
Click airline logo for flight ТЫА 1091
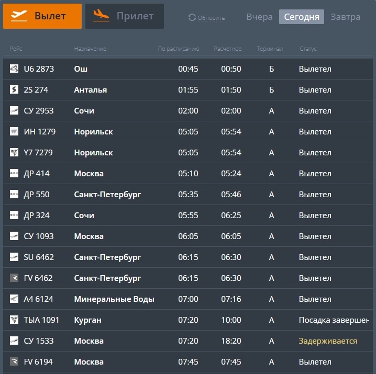click(x=14, y=320)
